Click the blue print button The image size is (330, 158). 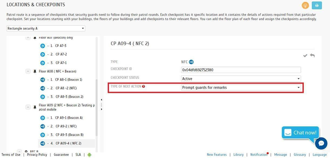317,5
